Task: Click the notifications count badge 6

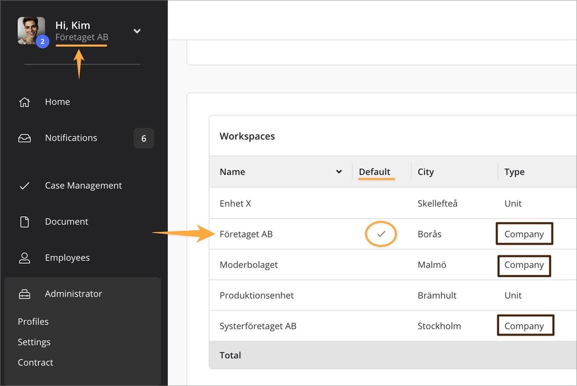Action: (144, 138)
